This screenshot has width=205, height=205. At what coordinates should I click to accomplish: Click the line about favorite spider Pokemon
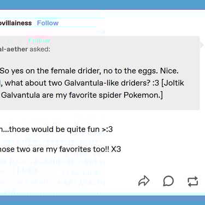81,95
